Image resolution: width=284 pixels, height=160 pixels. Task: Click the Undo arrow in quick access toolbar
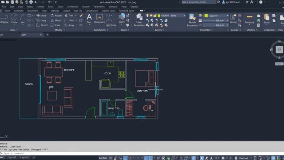(36, 2)
